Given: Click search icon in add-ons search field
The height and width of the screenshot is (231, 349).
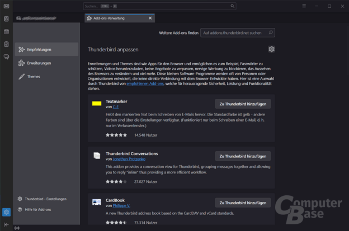Looking at the screenshot, I should click(271, 33).
